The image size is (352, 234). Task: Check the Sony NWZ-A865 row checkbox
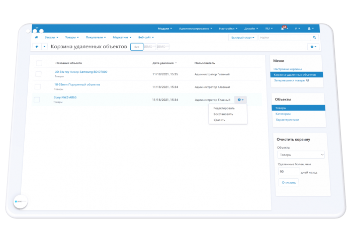tap(37, 99)
